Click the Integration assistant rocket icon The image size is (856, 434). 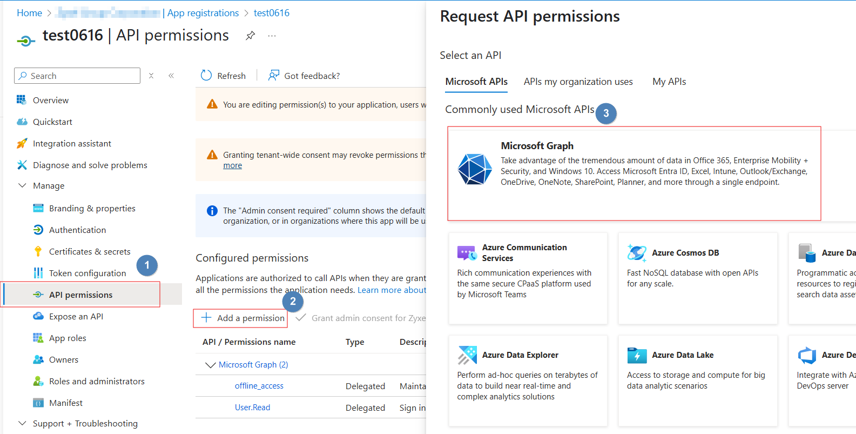(x=22, y=143)
